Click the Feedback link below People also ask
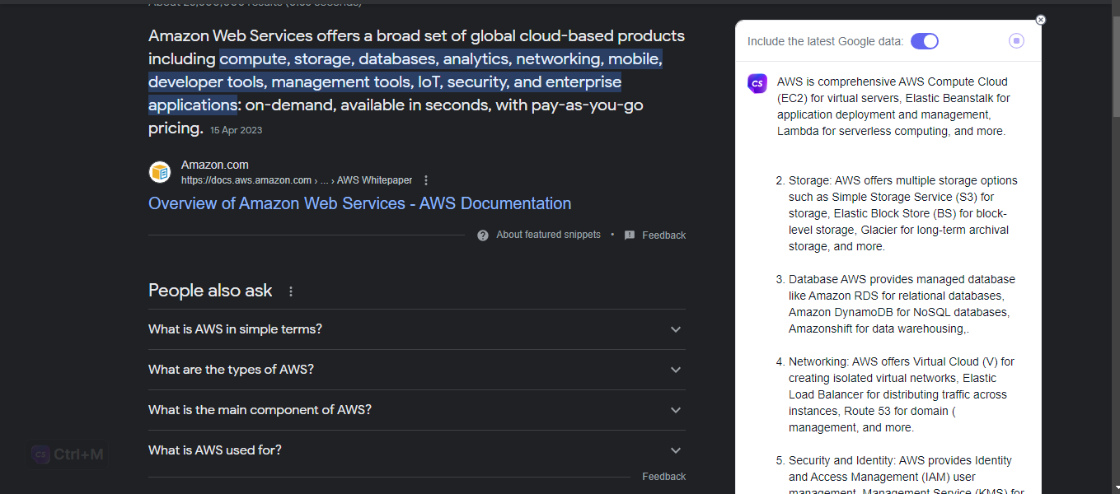The width and height of the screenshot is (1120, 494). (x=663, y=477)
